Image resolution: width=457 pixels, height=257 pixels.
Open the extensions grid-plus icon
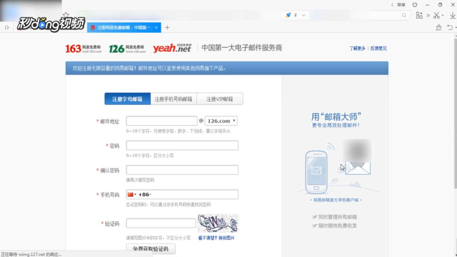point(419,15)
